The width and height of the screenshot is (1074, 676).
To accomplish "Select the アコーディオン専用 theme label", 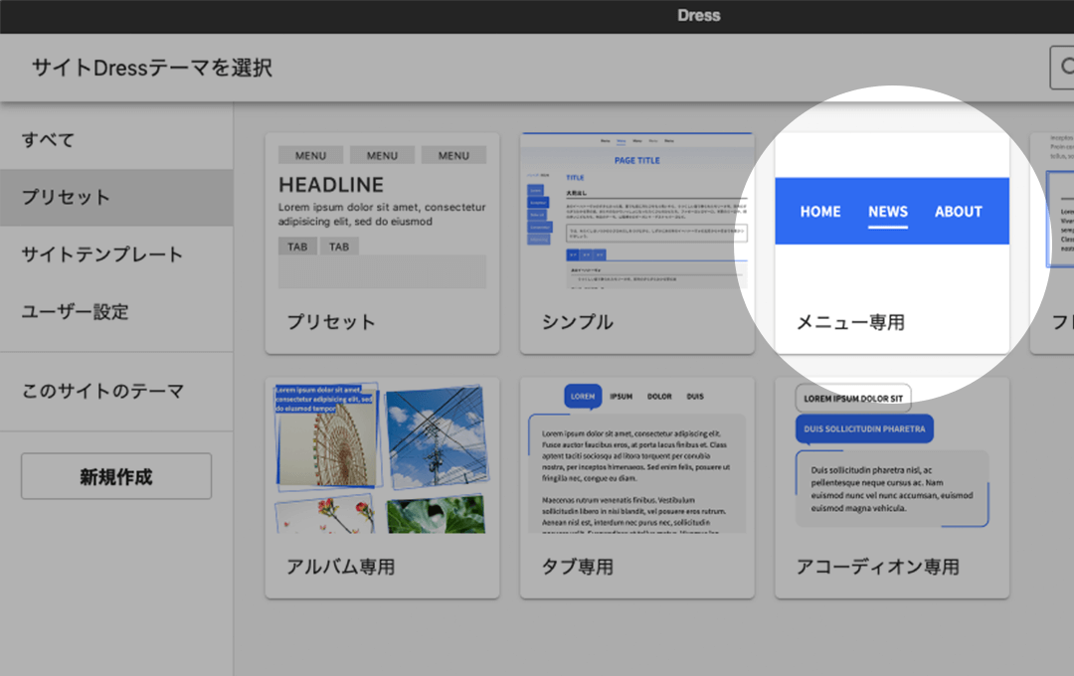I will [878, 567].
